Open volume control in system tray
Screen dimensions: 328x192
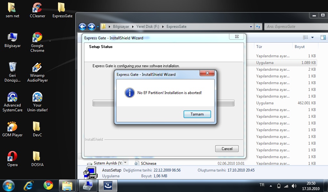pyautogui.click(x=294, y=186)
